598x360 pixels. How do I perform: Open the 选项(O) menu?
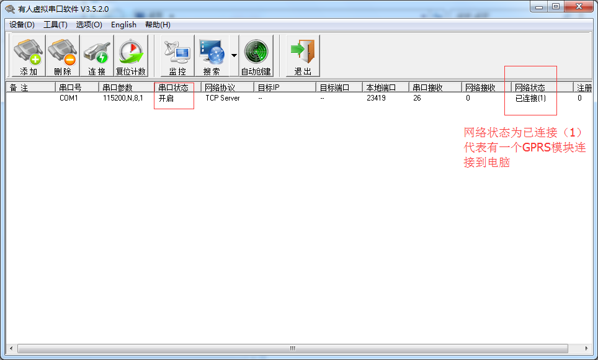pyautogui.click(x=89, y=25)
